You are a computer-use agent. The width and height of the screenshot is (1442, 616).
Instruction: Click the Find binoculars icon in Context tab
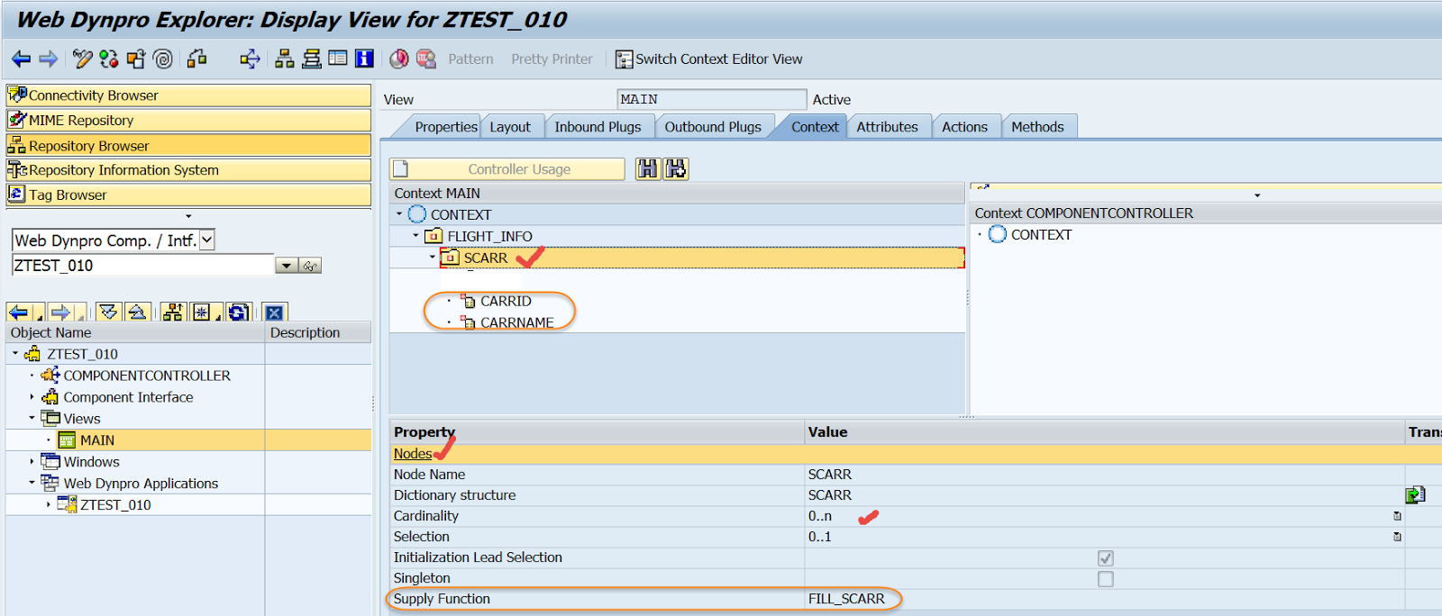[x=648, y=168]
